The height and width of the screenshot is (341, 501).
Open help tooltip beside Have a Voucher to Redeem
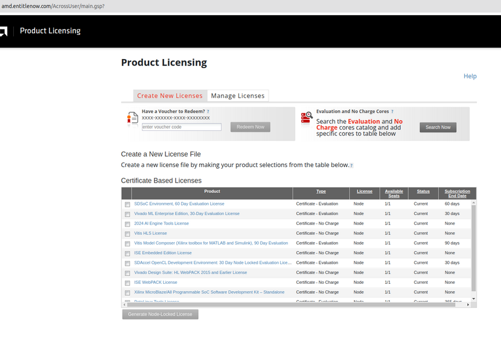(208, 111)
